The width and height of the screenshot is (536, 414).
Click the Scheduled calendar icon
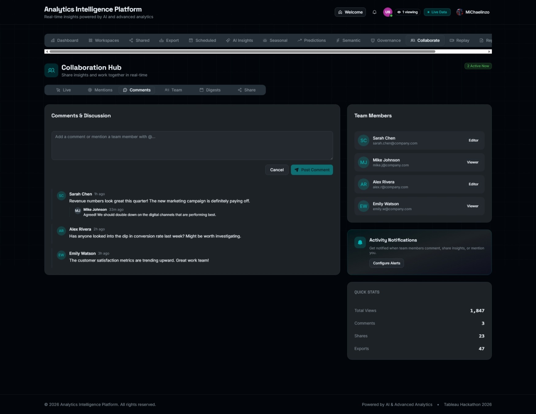(191, 40)
